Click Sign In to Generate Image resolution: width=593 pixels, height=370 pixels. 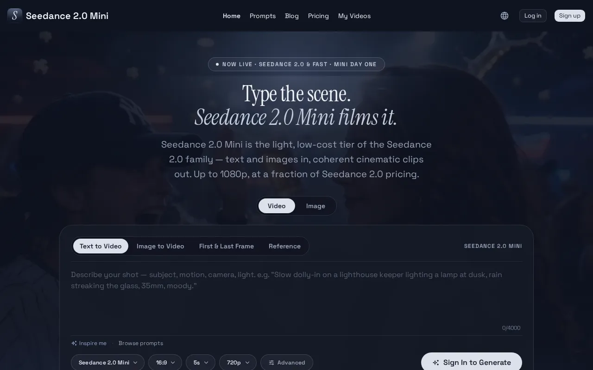[472, 362]
